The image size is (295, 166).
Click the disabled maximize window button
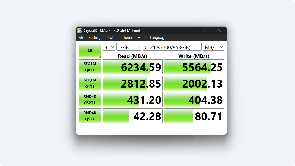point(204,30)
